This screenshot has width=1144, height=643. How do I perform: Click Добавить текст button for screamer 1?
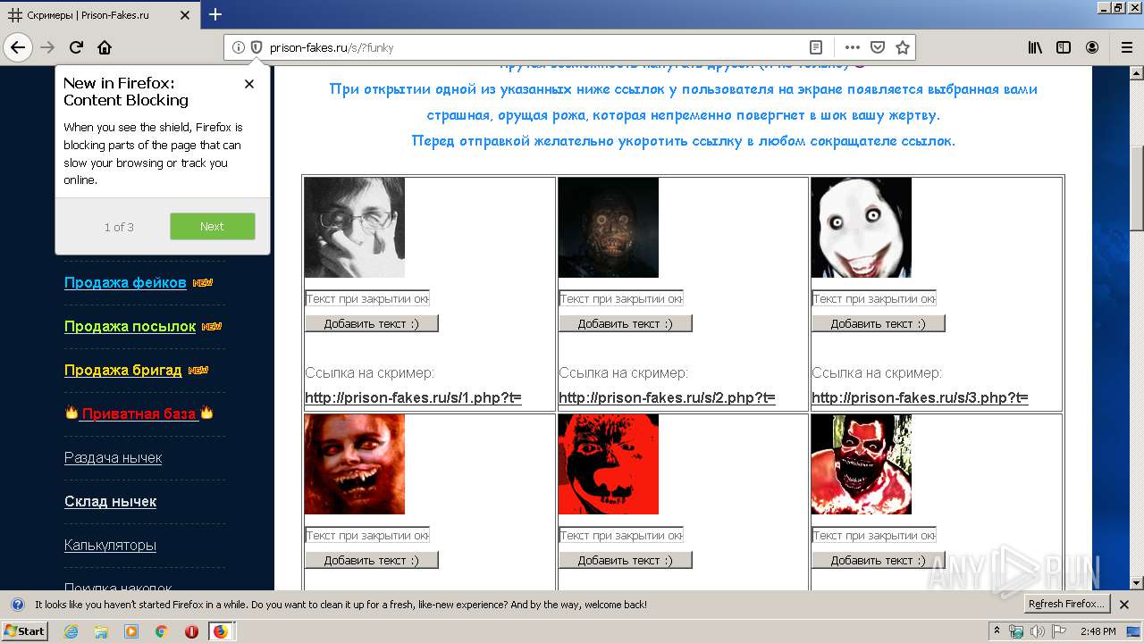[x=372, y=323]
